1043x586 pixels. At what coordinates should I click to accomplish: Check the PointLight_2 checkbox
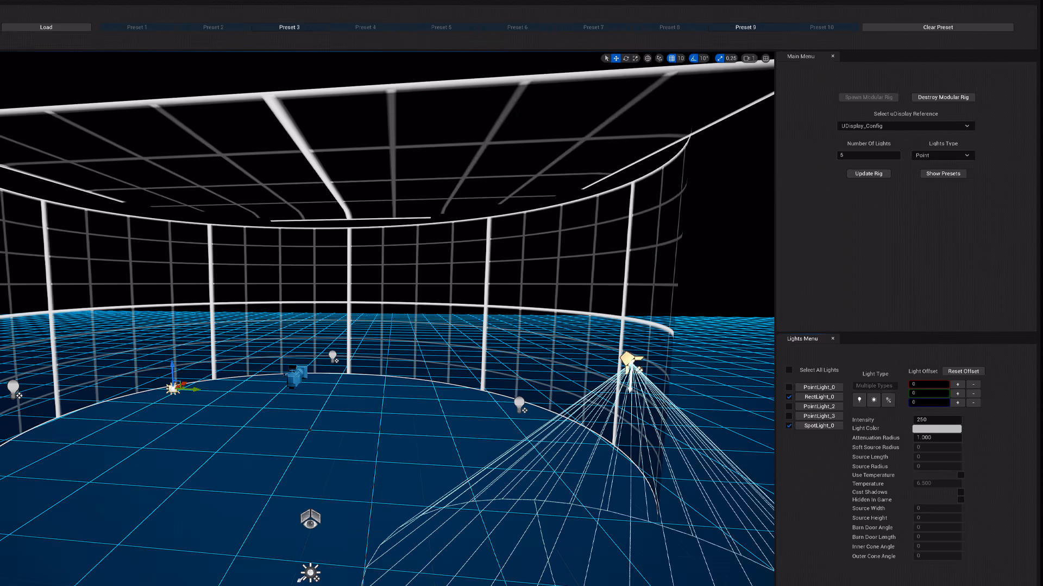(789, 406)
